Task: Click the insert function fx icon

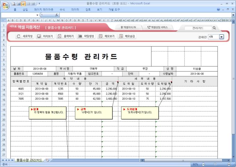Action: tap(57, 15)
